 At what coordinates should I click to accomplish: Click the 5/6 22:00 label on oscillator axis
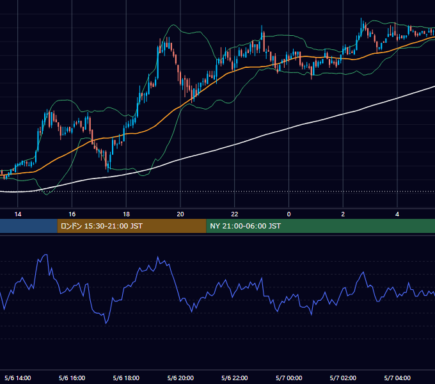click(235, 378)
